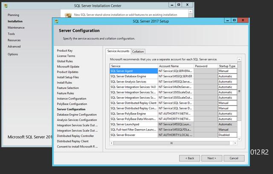Select SQL Server Launchpad service cell

coord(134,124)
